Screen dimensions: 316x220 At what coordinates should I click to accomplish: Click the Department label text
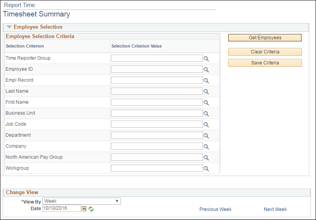[18, 135]
